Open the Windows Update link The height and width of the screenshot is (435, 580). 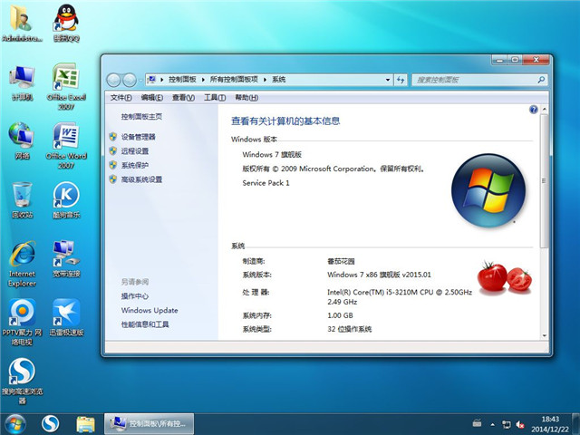click(150, 310)
